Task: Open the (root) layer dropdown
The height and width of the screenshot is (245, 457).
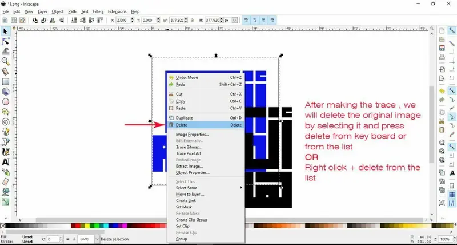Action: coord(89,239)
